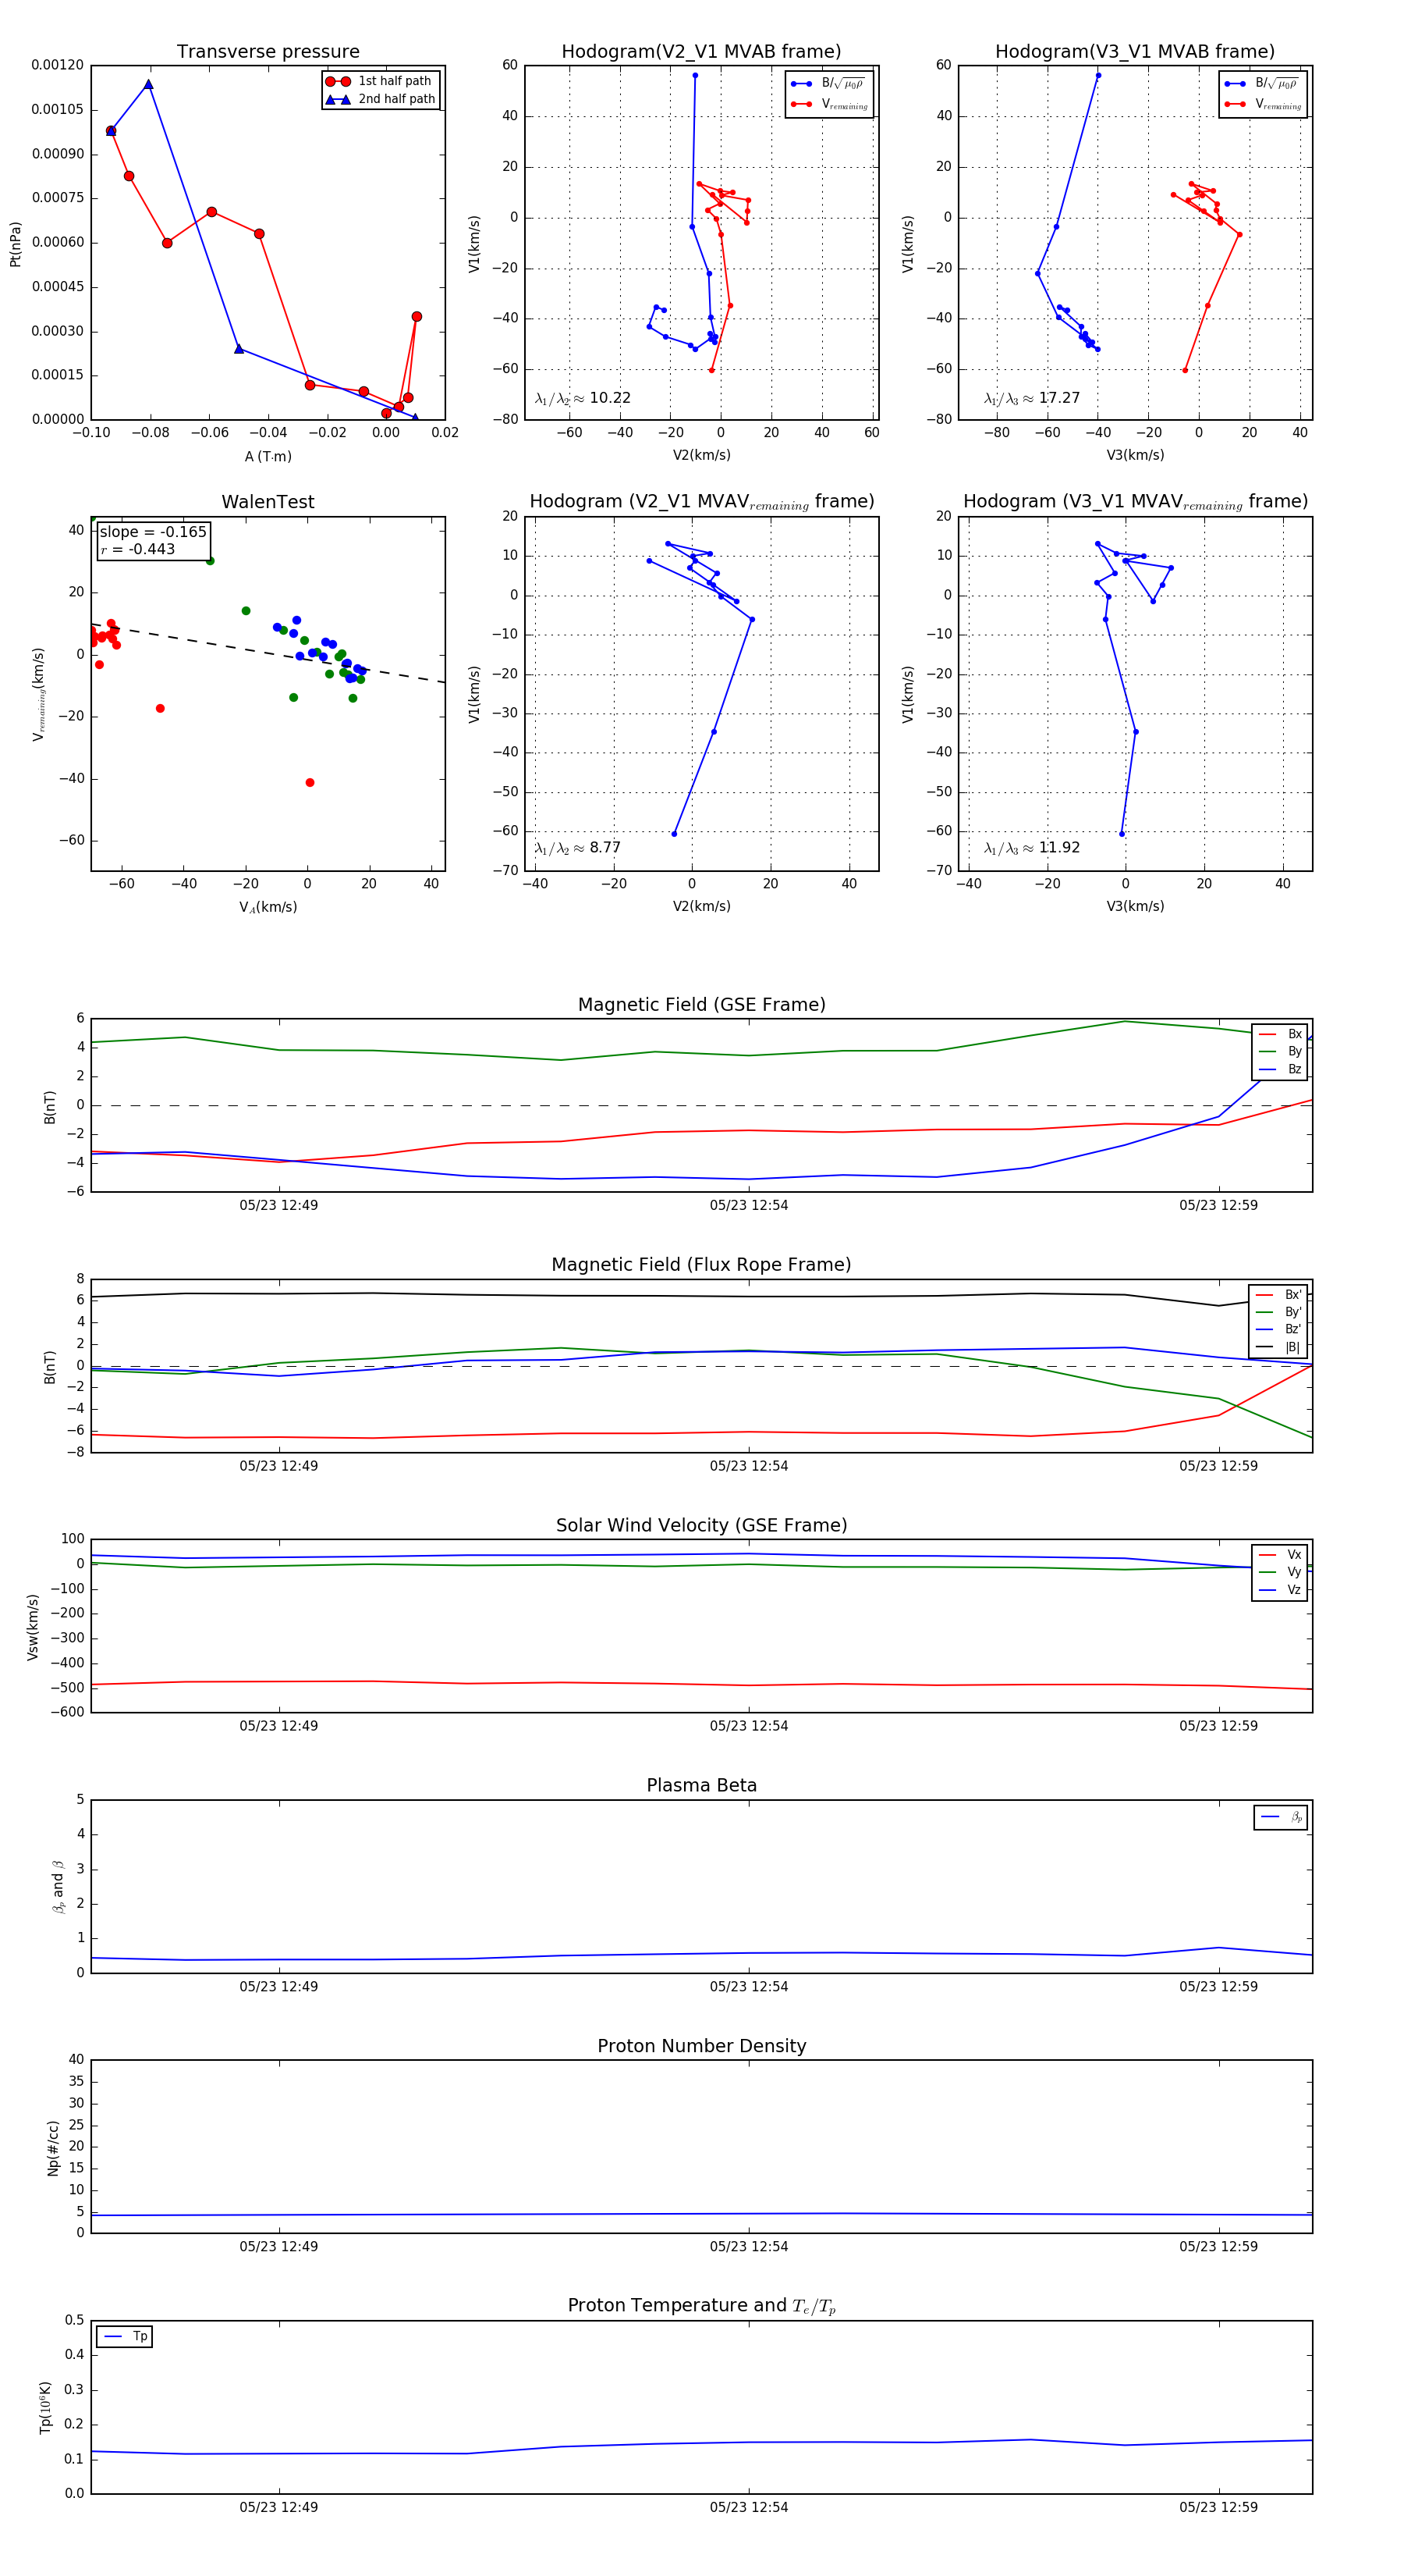The width and height of the screenshot is (1404, 2576).
Task: Click "05/23 12:49" tick under GSE magnetic field
Action: tap(278, 1206)
